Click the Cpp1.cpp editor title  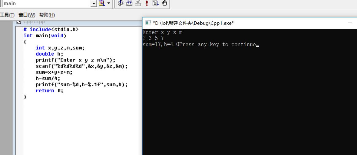(34, 22)
